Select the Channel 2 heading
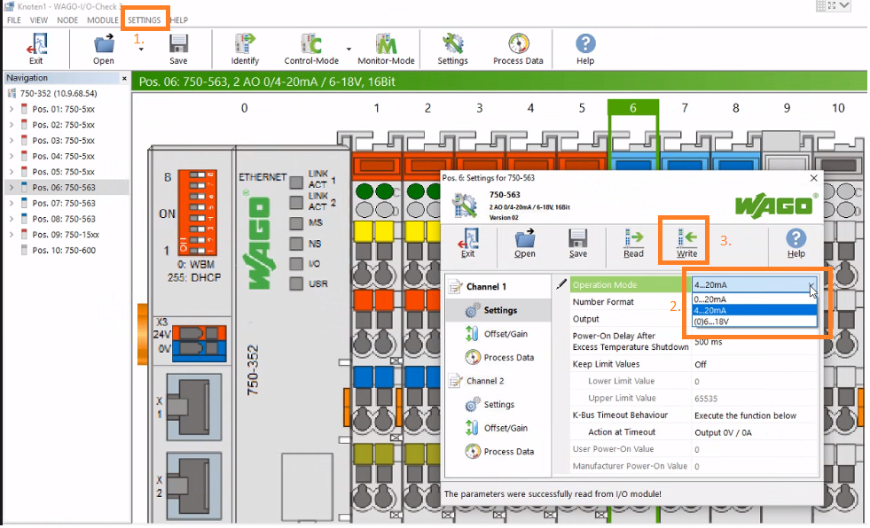Screen dimensions: 870x528 pos(485,381)
